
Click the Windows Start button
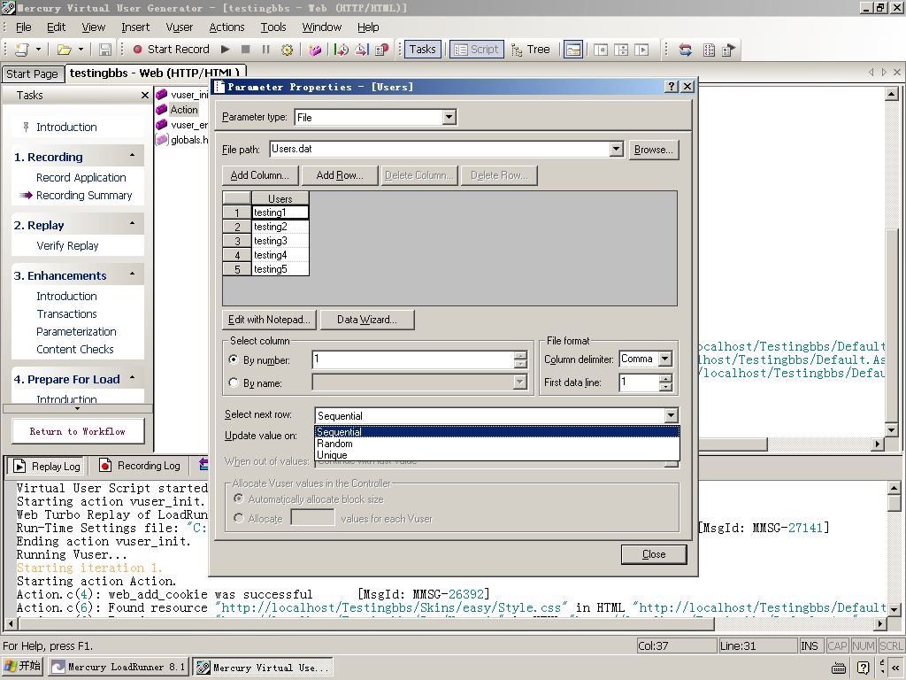(23, 667)
